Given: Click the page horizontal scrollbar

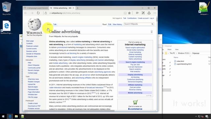Looking at the screenshot, I should (69, 111).
